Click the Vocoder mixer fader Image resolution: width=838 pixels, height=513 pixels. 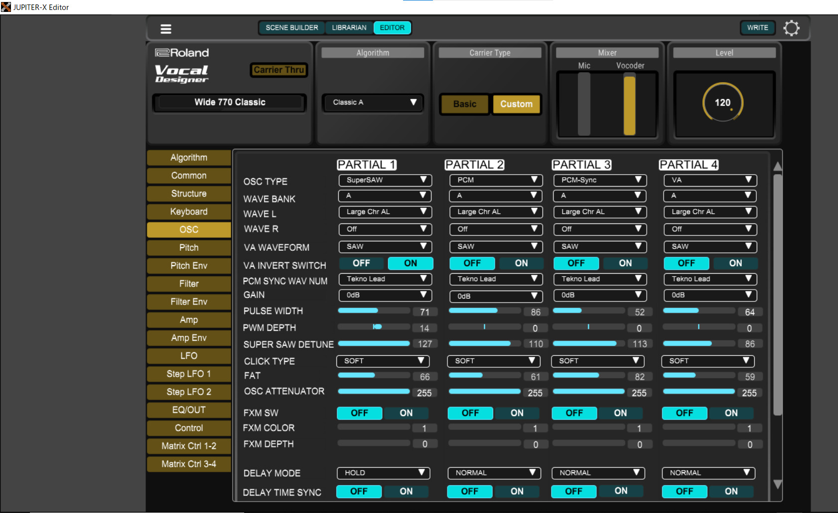tap(630, 104)
